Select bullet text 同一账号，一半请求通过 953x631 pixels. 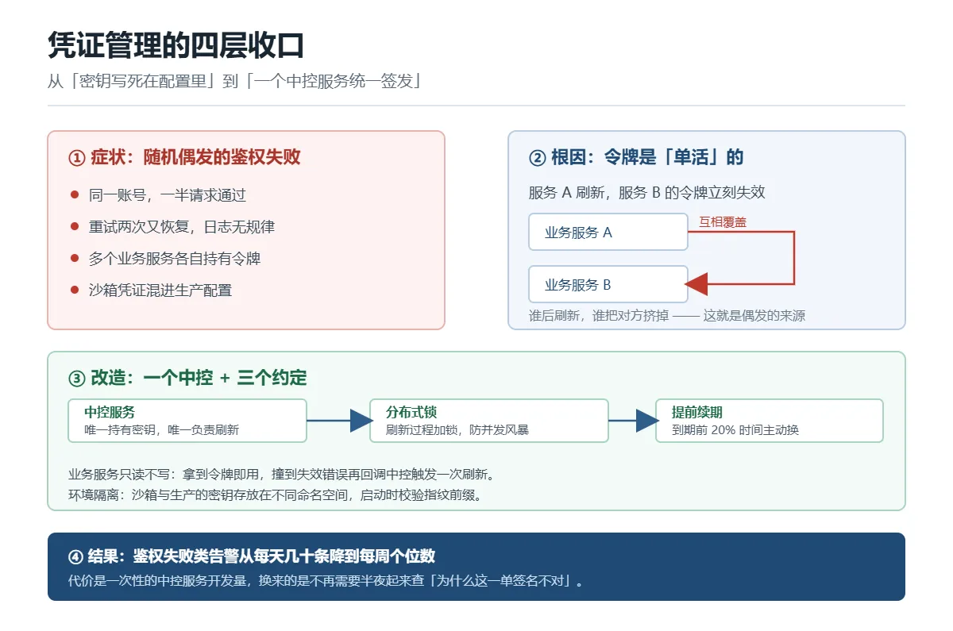(x=168, y=195)
